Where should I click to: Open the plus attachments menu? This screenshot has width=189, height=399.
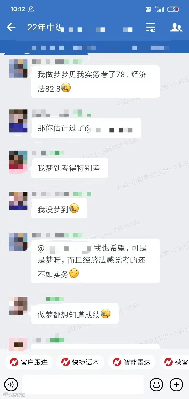[x=176, y=385]
